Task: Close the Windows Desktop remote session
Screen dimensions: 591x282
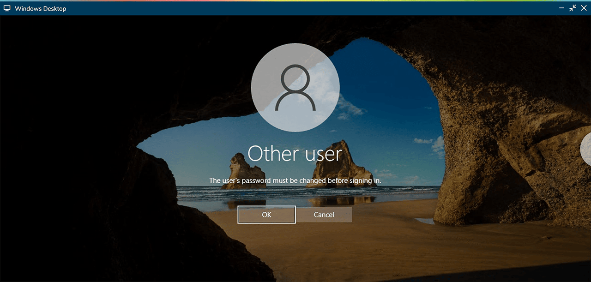Action: pyautogui.click(x=584, y=8)
